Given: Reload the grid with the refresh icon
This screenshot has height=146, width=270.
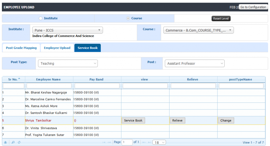Looking at the screenshot, I should point(19,143).
